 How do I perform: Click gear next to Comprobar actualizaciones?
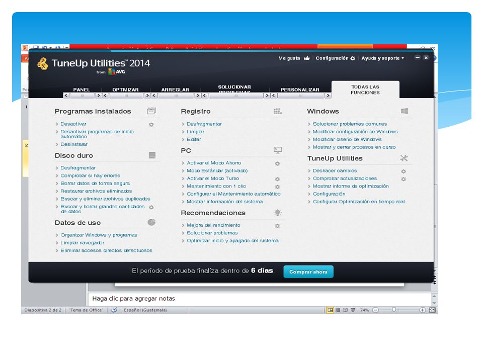(x=403, y=179)
